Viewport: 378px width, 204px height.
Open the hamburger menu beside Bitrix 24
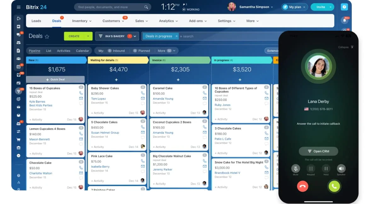tap(19, 7)
